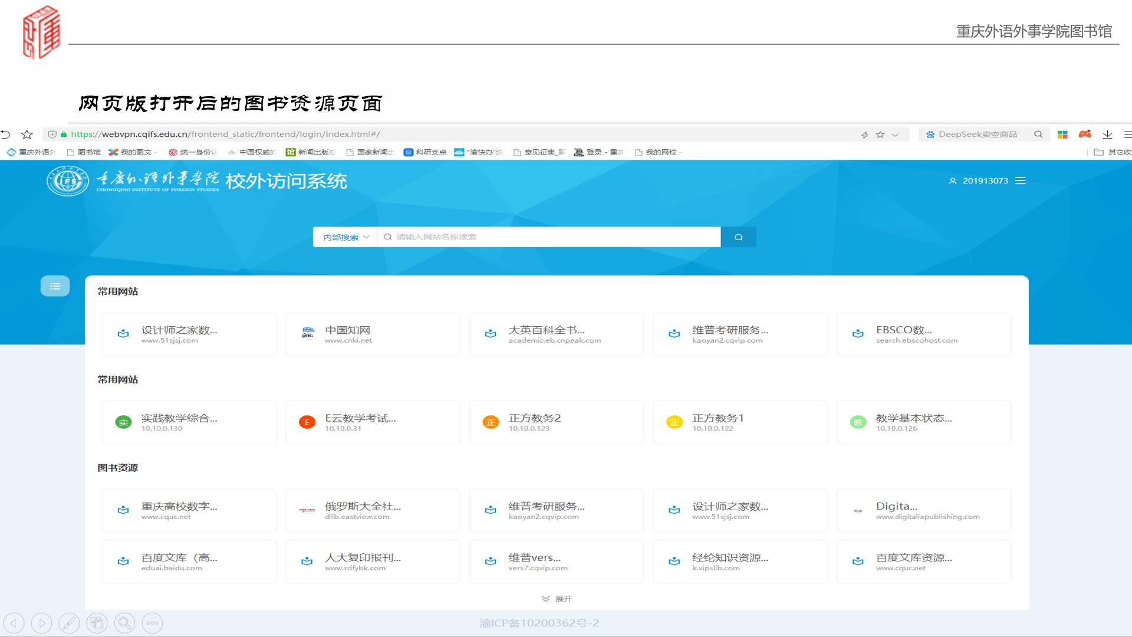Click the 校外访问系统 college logo
The width and height of the screenshot is (1132, 637).
(197, 180)
